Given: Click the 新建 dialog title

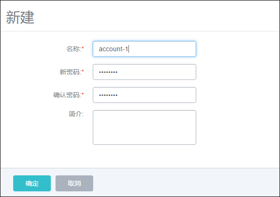Looking at the screenshot, I should tap(20, 17).
